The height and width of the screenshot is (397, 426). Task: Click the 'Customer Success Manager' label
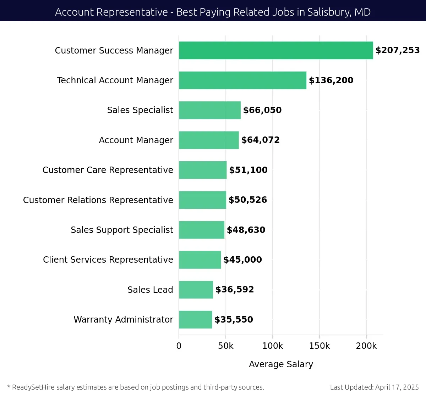[x=114, y=50]
